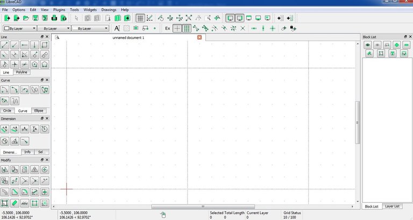Open the Drawings menu

(109, 10)
